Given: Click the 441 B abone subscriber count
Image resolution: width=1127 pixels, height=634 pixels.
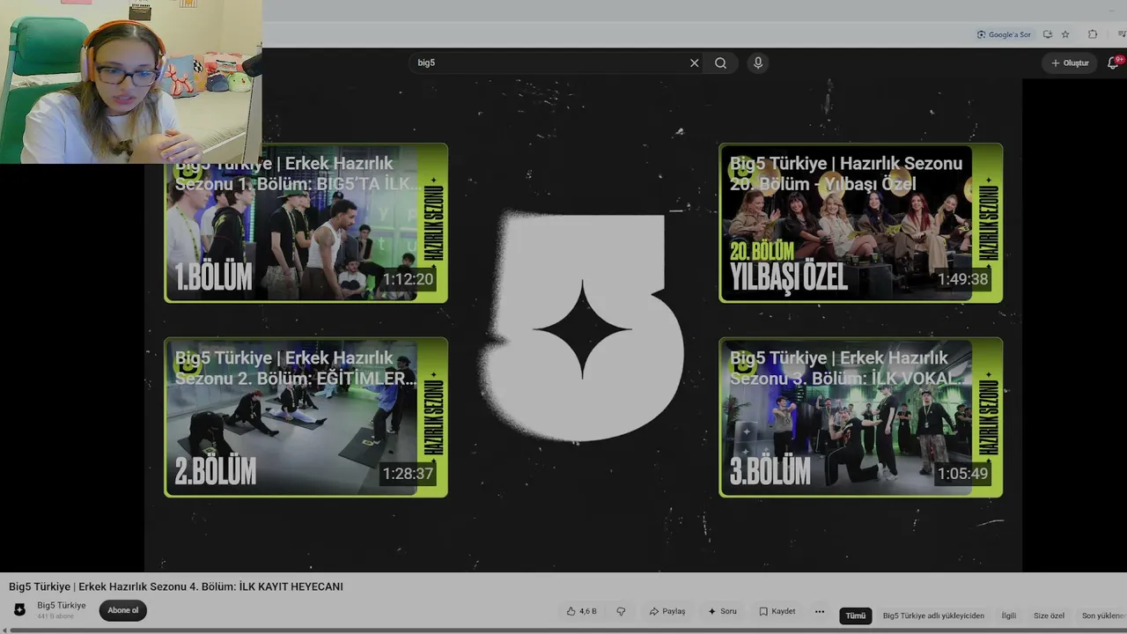Looking at the screenshot, I should point(55,616).
